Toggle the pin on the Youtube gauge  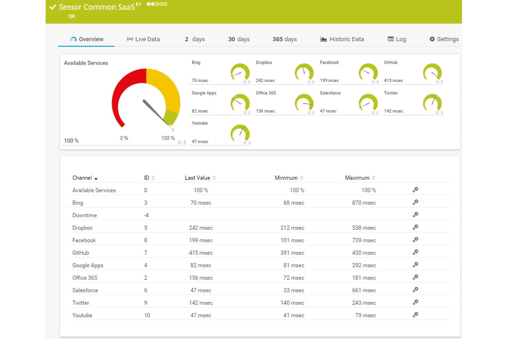click(249, 143)
